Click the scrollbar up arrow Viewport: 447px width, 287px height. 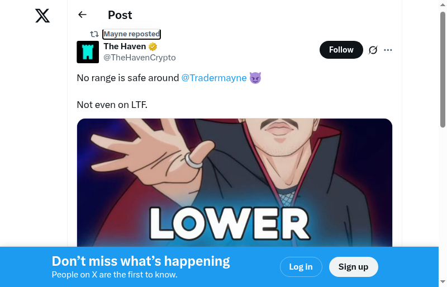(443, 5)
